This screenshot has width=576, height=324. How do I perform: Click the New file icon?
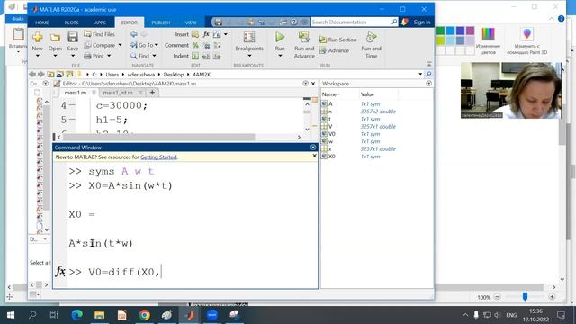pos(37,37)
